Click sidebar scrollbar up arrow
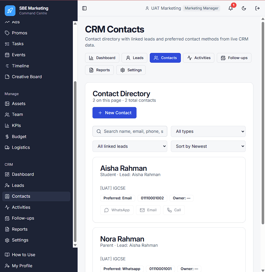This screenshot has height=272, width=265. pos(75,24)
